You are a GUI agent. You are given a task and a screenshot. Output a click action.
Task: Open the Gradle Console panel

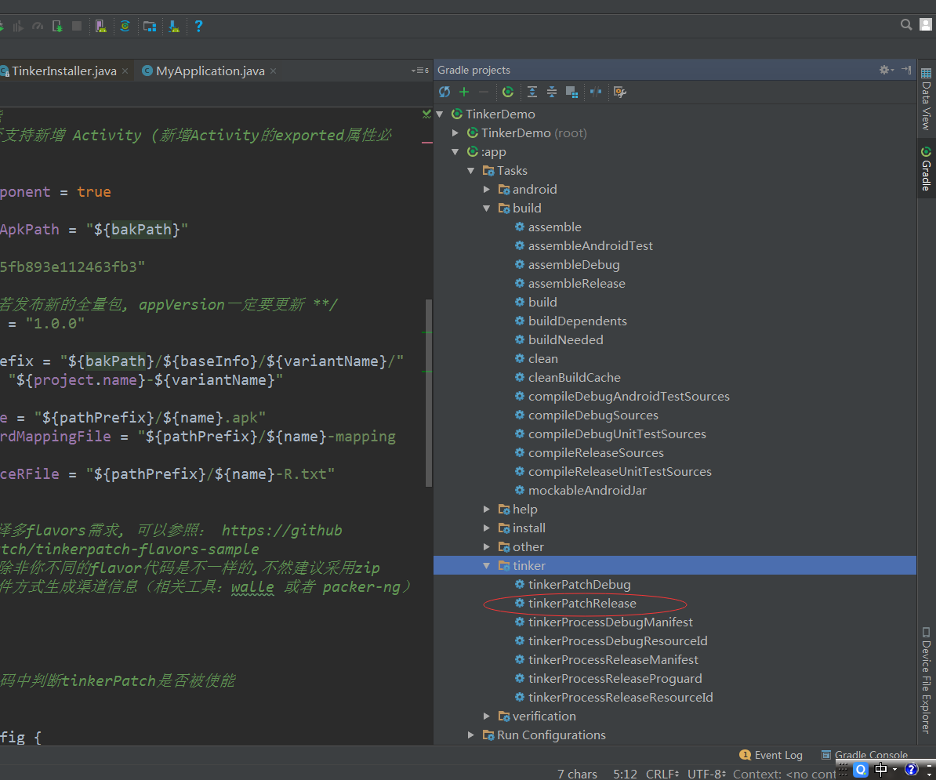coord(865,755)
